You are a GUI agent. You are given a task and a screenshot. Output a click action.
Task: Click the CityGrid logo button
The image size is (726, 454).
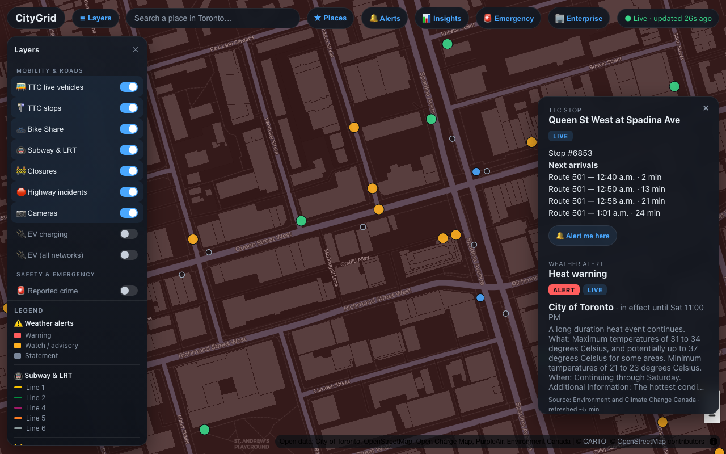pyautogui.click(x=36, y=18)
